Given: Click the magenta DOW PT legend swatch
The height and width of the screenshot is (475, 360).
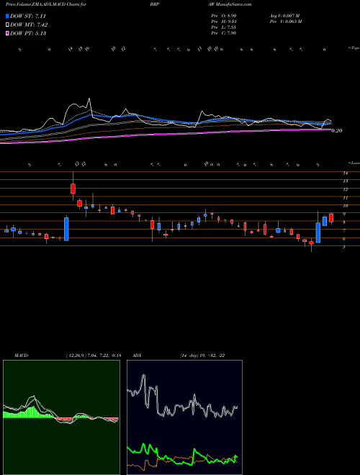Looking at the screenshot, I should (x=7, y=33).
